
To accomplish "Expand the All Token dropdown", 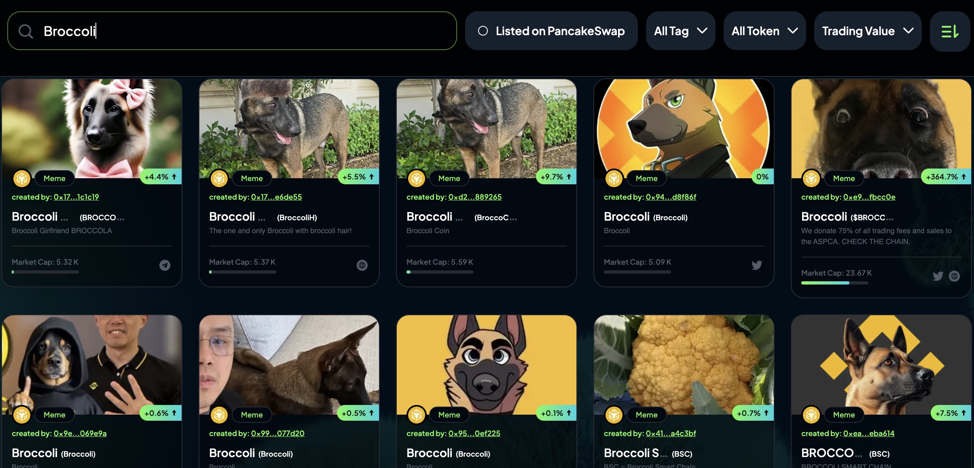I will pos(764,31).
